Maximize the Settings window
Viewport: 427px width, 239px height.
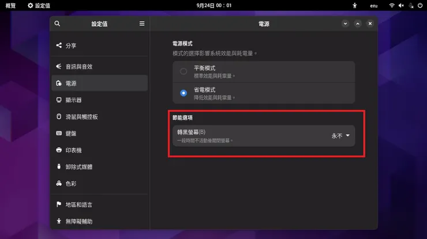[358, 24]
